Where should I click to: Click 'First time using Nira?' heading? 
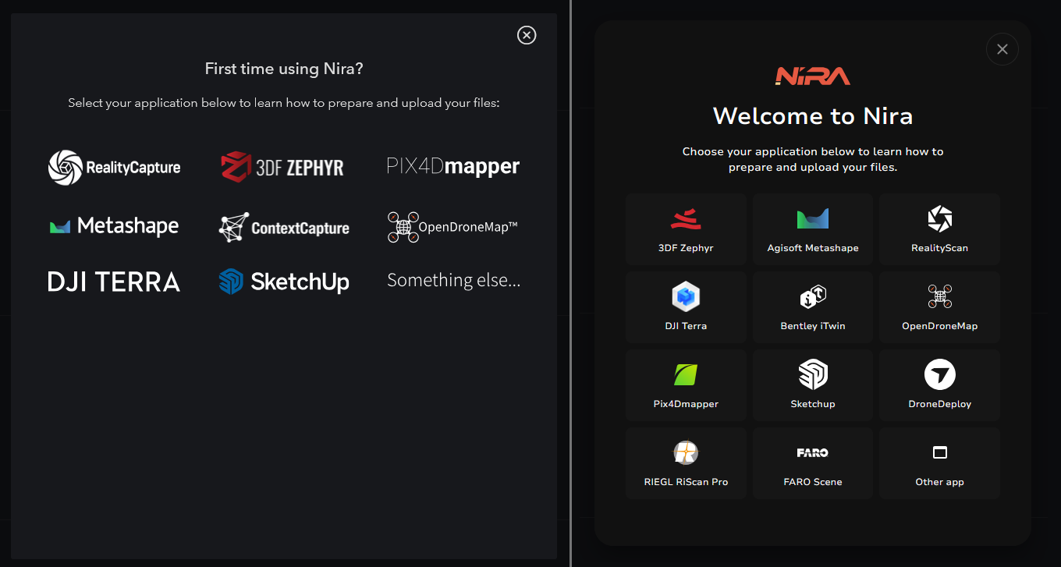284,69
